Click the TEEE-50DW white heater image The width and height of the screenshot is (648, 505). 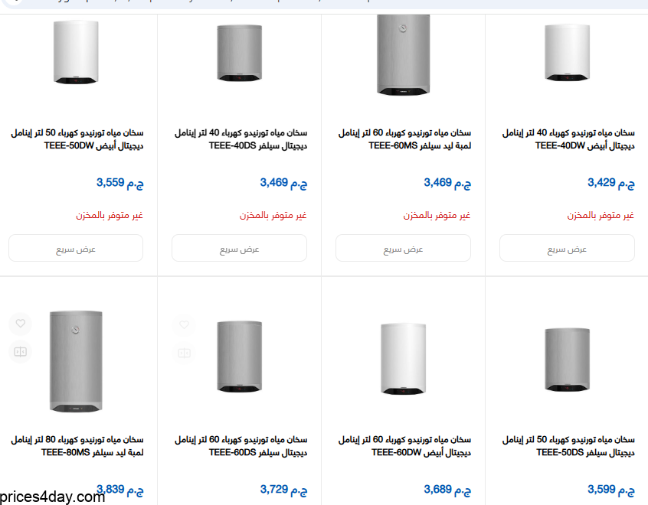click(x=76, y=52)
